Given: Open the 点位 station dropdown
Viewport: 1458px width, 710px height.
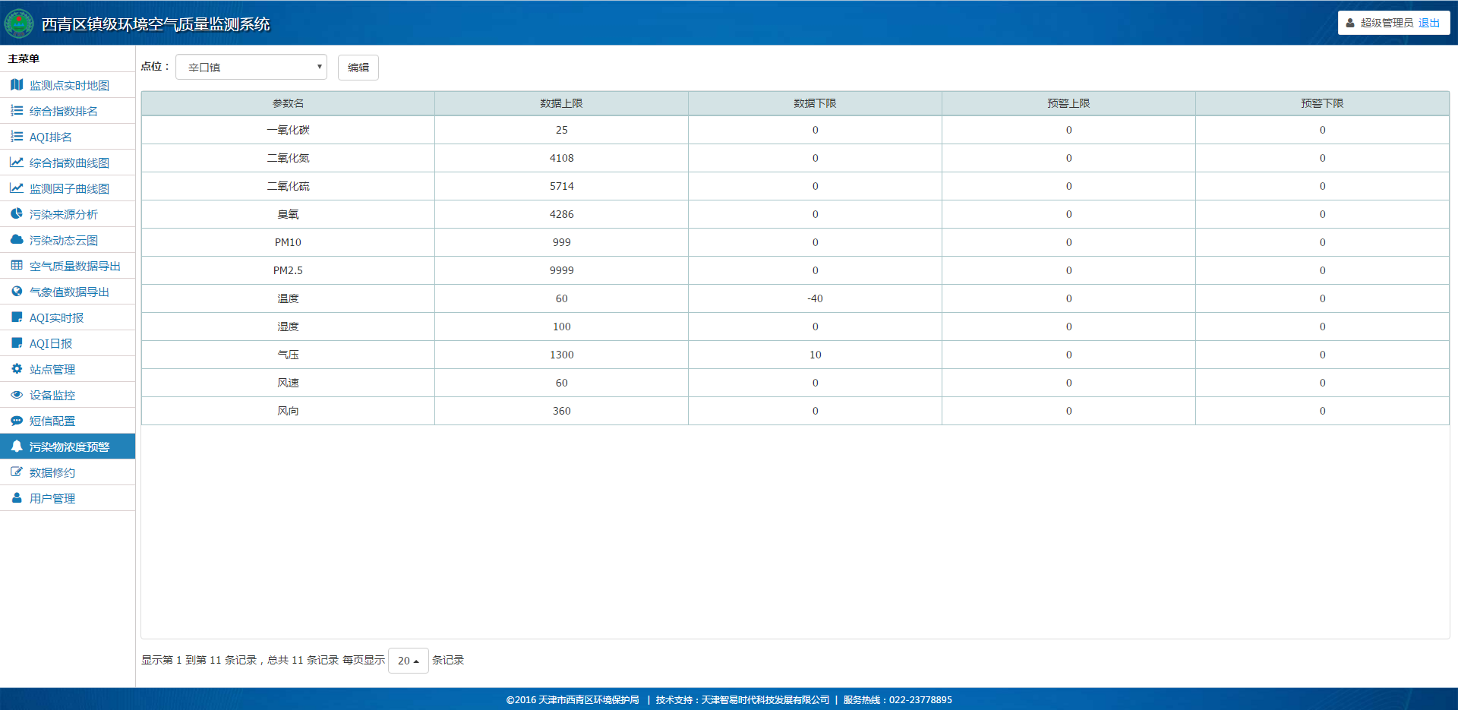Looking at the screenshot, I should point(251,67).
